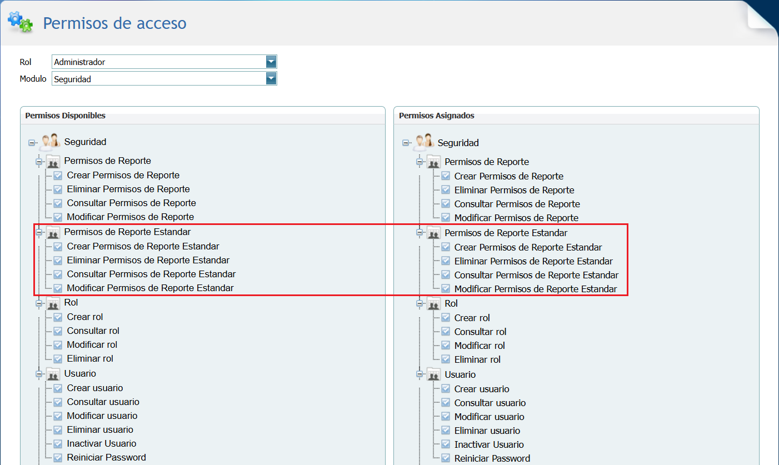Toggle Inactivar Usuario checkbox in Permisos Disponibles

click(x=58, y=444)
